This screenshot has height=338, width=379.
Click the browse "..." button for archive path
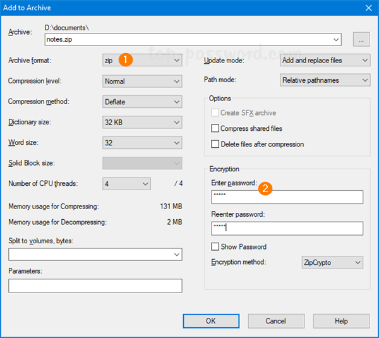coord(361,39)
